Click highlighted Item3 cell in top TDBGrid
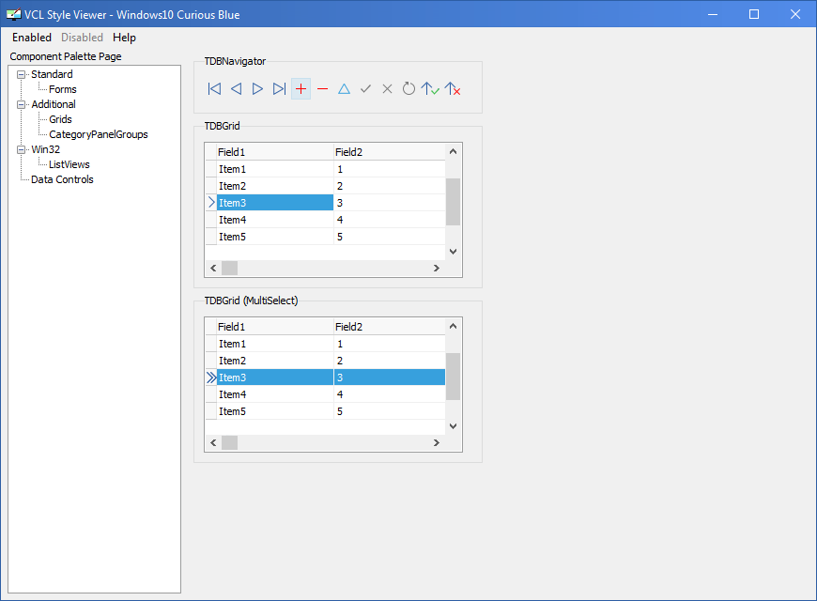 pos(275,203)
